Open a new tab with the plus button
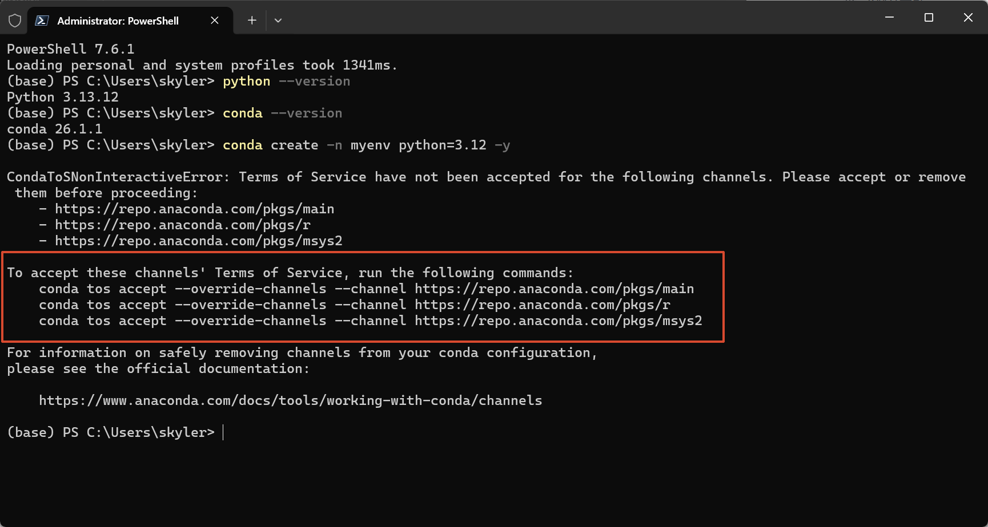The image size is (988, 527). (252, 21)
